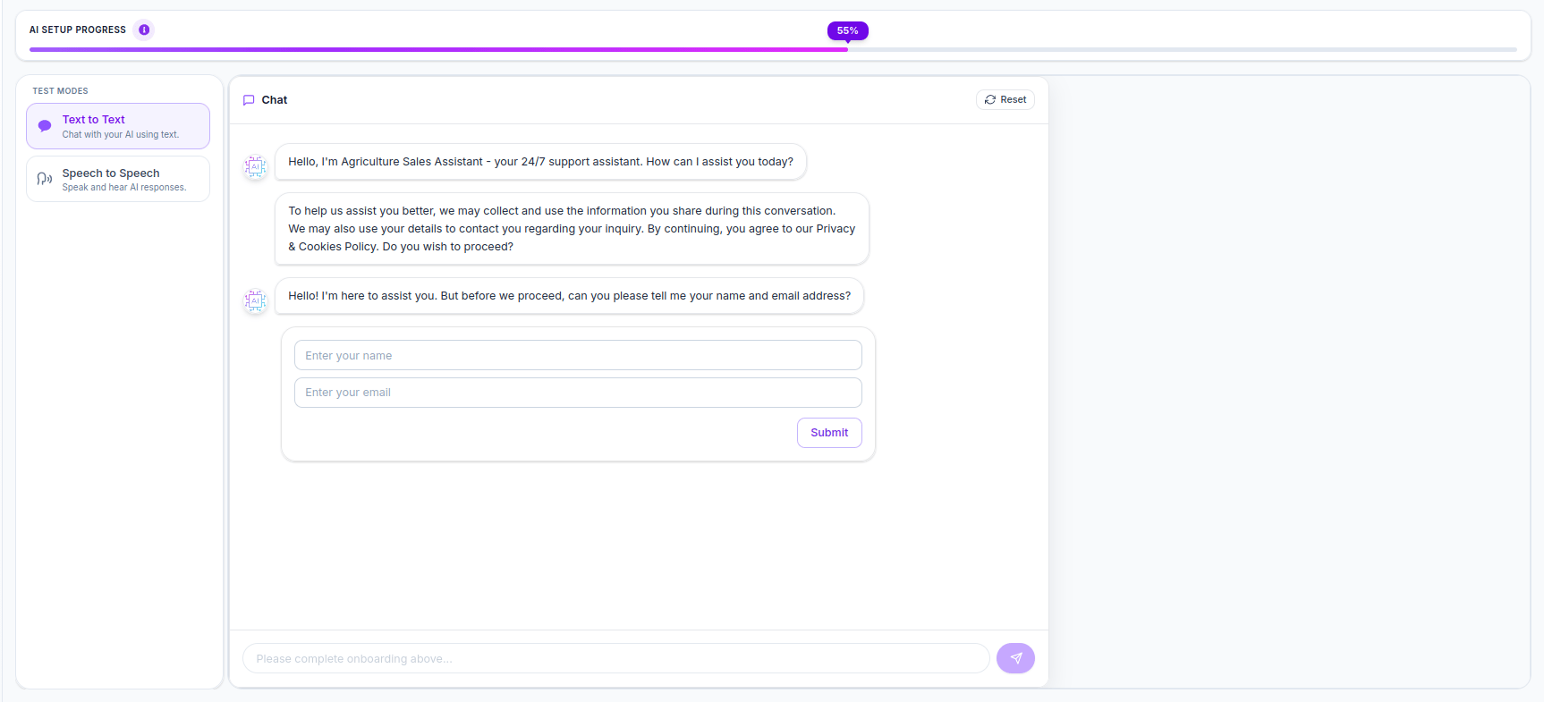The width and height of the screenshot is (1544, 702).
Task: Select the Text to Text test mode
Action: (118, 126)
